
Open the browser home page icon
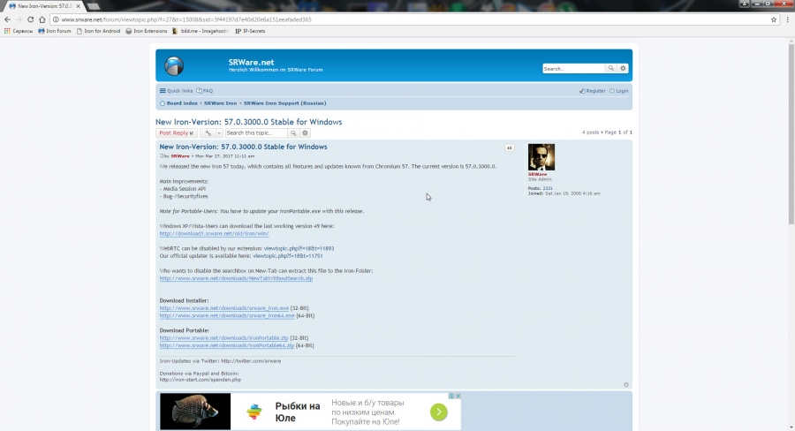[x=42, y=19]
